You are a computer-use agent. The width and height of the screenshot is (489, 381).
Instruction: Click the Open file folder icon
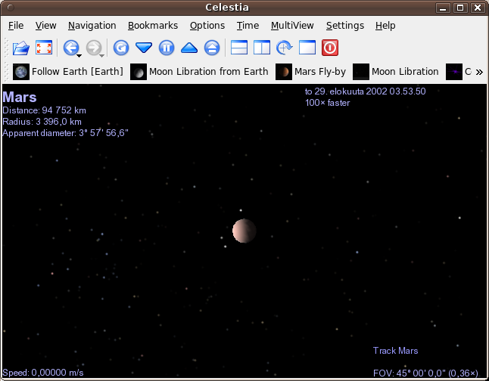[21, 48]
